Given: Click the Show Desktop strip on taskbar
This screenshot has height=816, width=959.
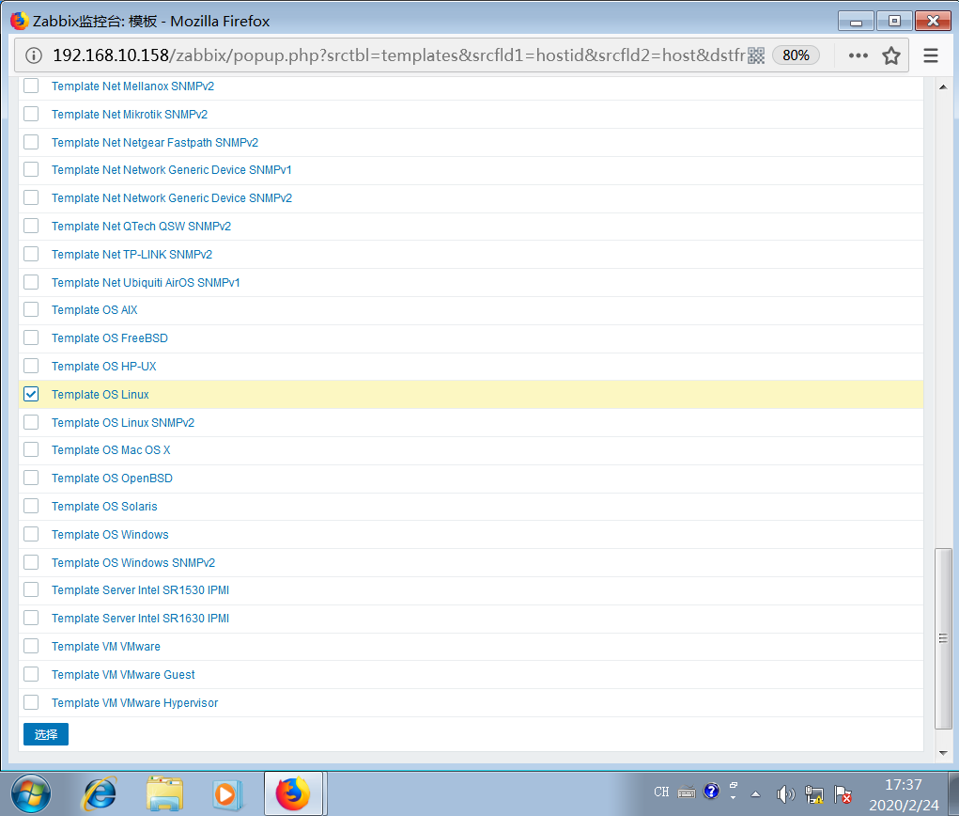Looking at the screenshot, I should pos(954,794).
